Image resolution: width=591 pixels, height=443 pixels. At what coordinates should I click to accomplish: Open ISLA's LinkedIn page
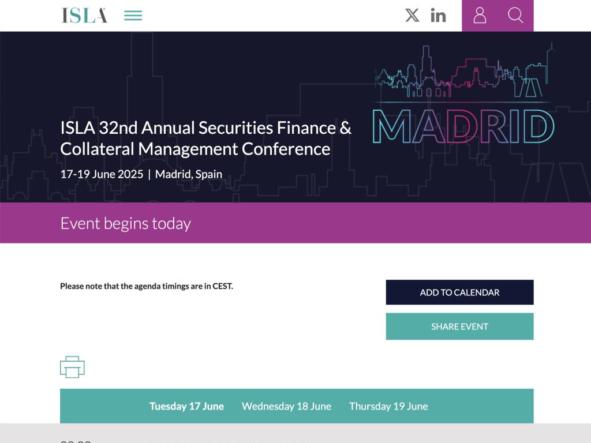pyautogui.click(x=439, y=16)
